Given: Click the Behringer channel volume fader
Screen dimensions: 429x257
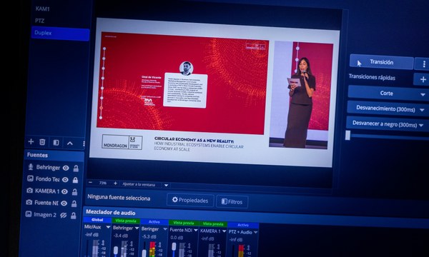Looking at the screenshot, I should 116,250.
